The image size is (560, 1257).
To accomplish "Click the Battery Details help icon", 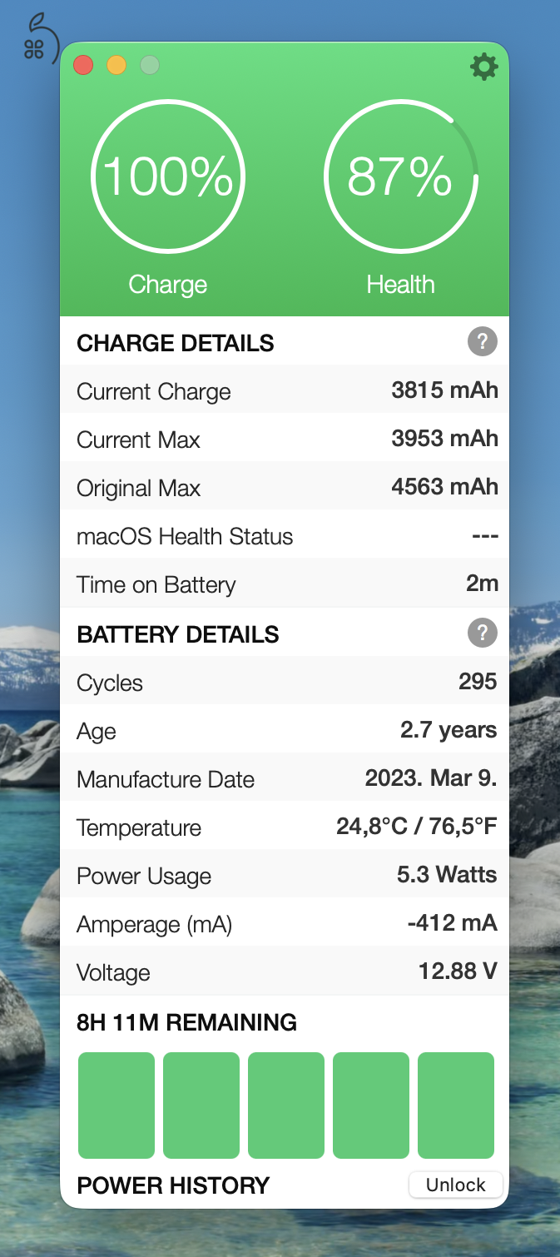I will point(483,633).
